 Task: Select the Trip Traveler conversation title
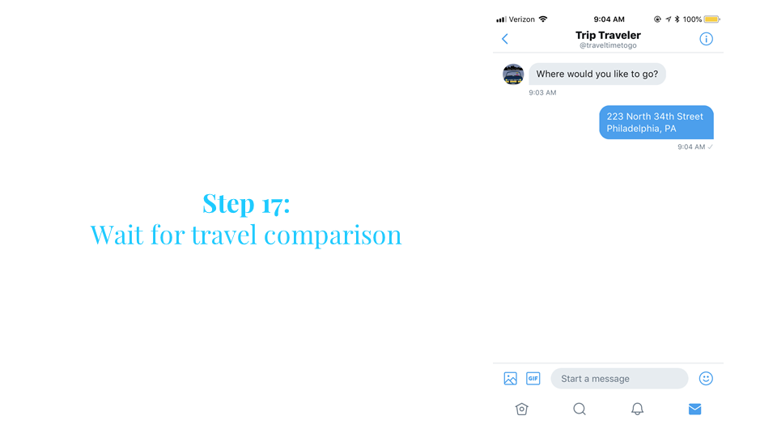coord(608,35)
